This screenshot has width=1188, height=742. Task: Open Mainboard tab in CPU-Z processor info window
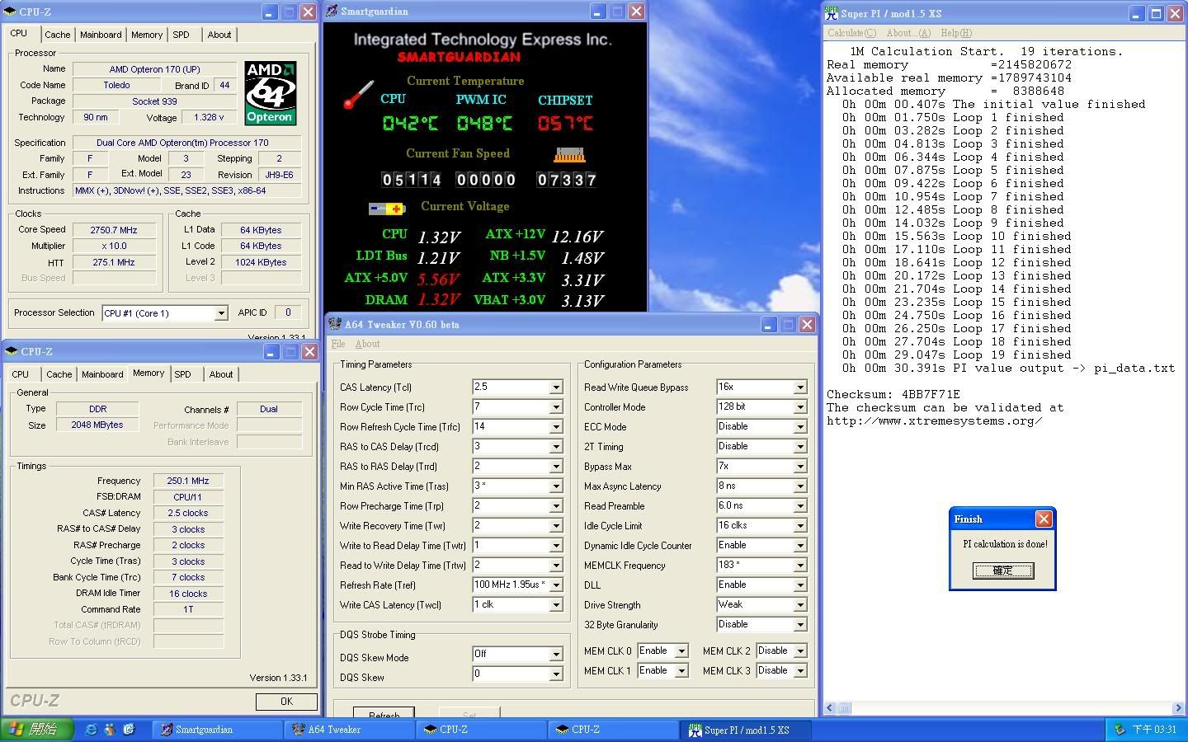coord(101,35)
